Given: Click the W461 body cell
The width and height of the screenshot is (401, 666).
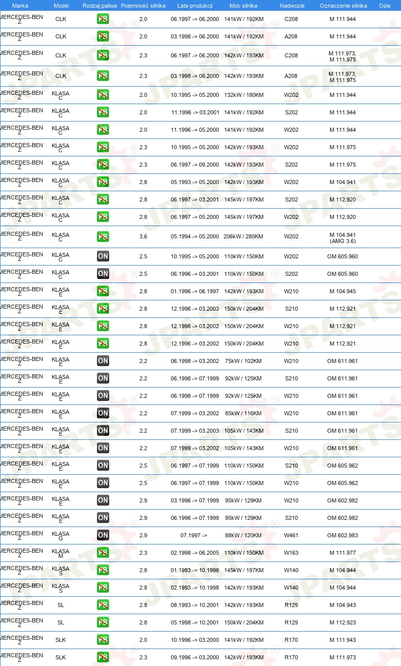Looking at the screenshot, I should (x=291, y=536).
